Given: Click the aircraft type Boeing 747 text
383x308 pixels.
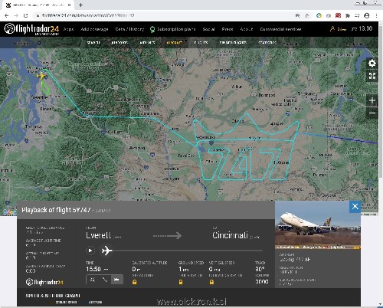Looking at the screenshot, I should 295,260.
